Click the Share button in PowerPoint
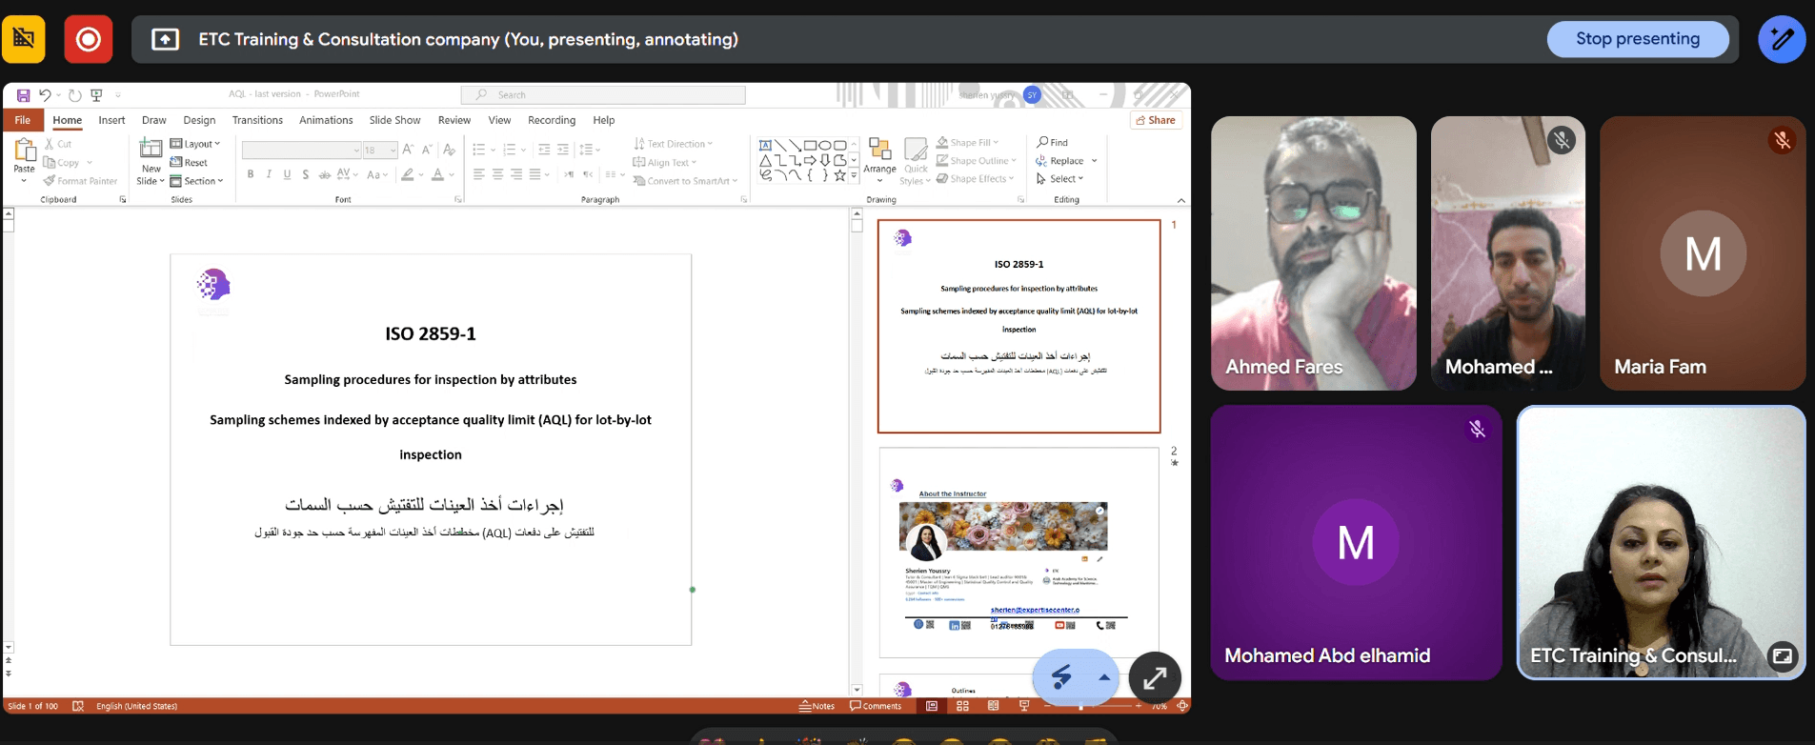The image size is (1815, 745). [x=1156, y=120]
